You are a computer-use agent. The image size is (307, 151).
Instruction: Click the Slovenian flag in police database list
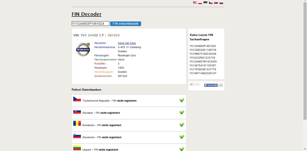coord(77,136)
